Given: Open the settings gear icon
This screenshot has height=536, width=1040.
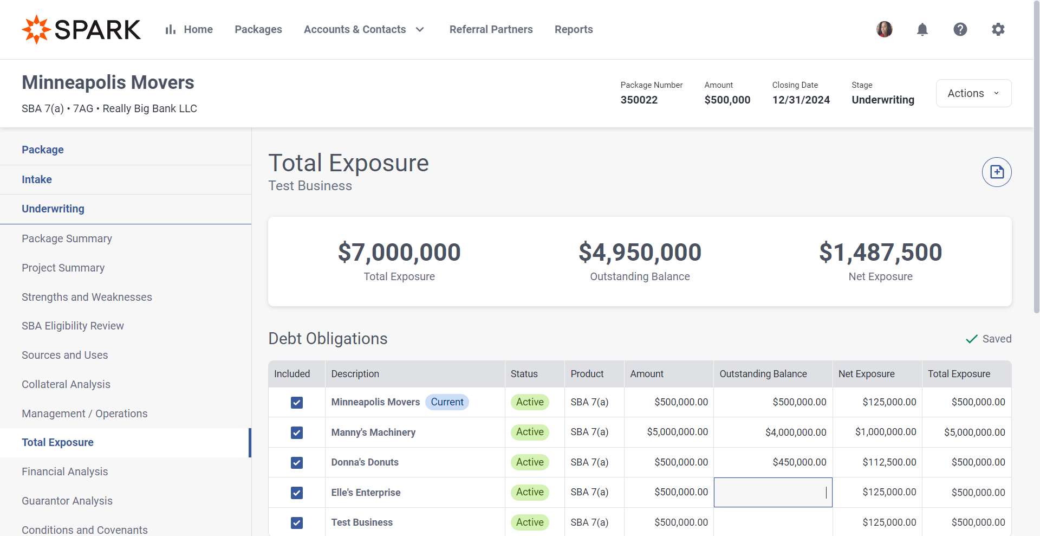Looking at the screenshot, I should coord(998,29).
